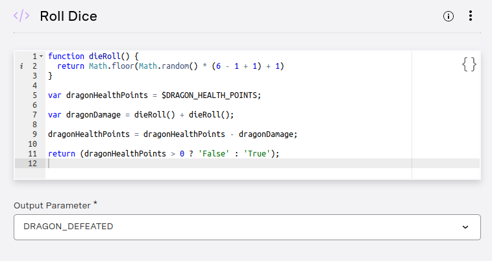The height and width of the screenshot is (261, 492).
Task: Click line number 5 in the gutter
Action: click(34, 95)
